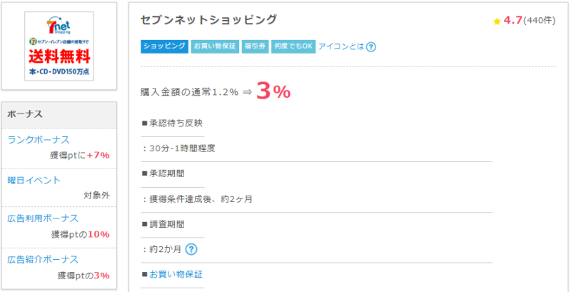Click the 4.7 rating score
Image resolution: width=571 pixels, height=292 pixels.
pyautogui.click(x=513, y=21)
